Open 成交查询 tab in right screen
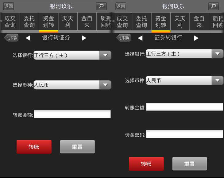 tap(122, 21)
